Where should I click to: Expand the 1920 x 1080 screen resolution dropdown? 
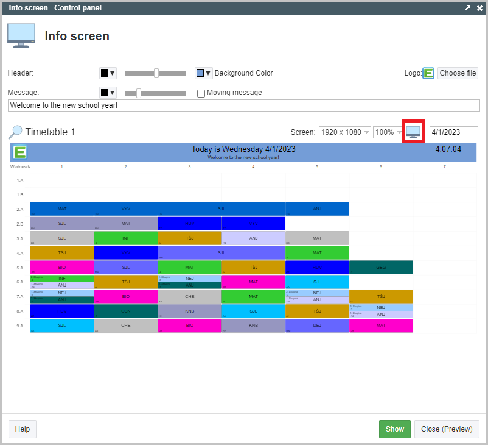[344, 132]
